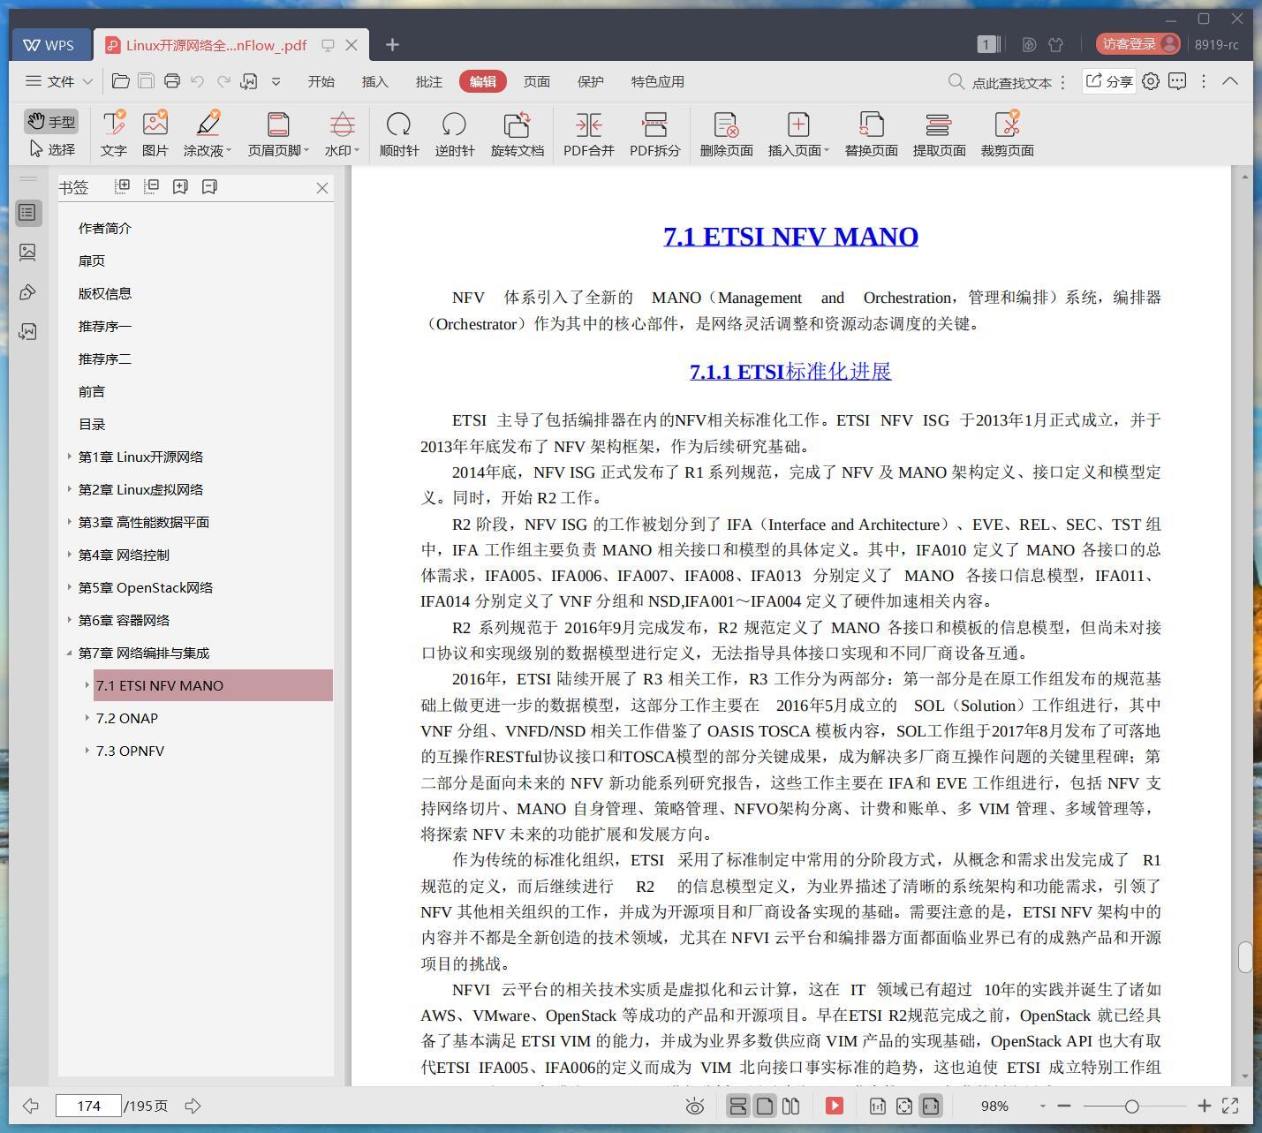The height and width of the screenshot is (1133, 1262).
Task: Enable two-page view mode
Action: click(791, 1106)
